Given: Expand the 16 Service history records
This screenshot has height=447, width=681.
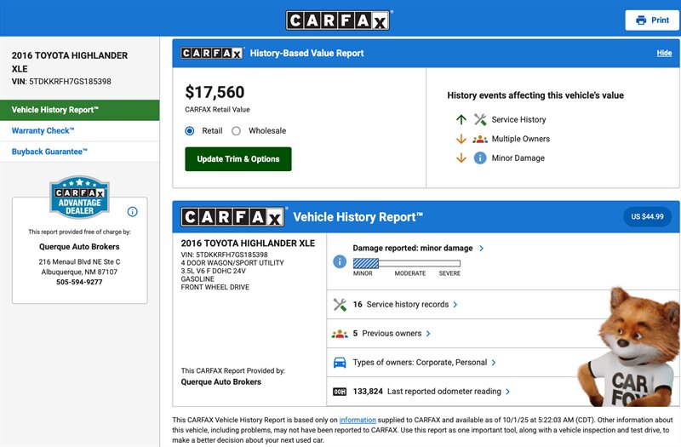Looking at the screenshot, I should point(406,305).
